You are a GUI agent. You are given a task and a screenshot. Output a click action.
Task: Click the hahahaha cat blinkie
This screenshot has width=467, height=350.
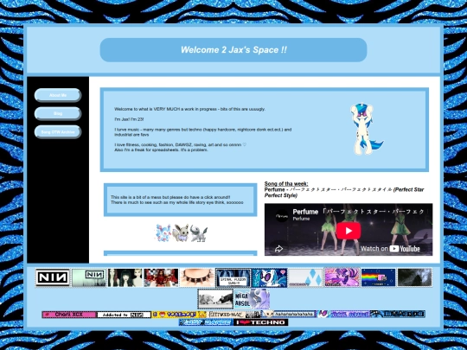(x=288, y=314)
